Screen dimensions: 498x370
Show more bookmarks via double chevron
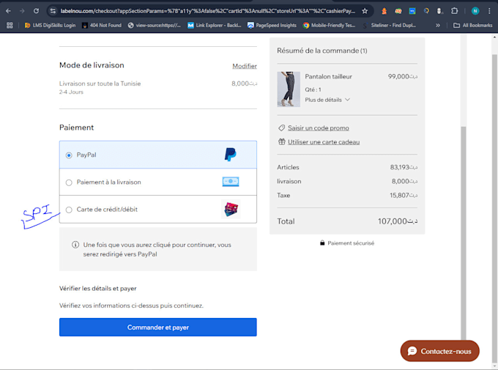(x=438, y=25)
